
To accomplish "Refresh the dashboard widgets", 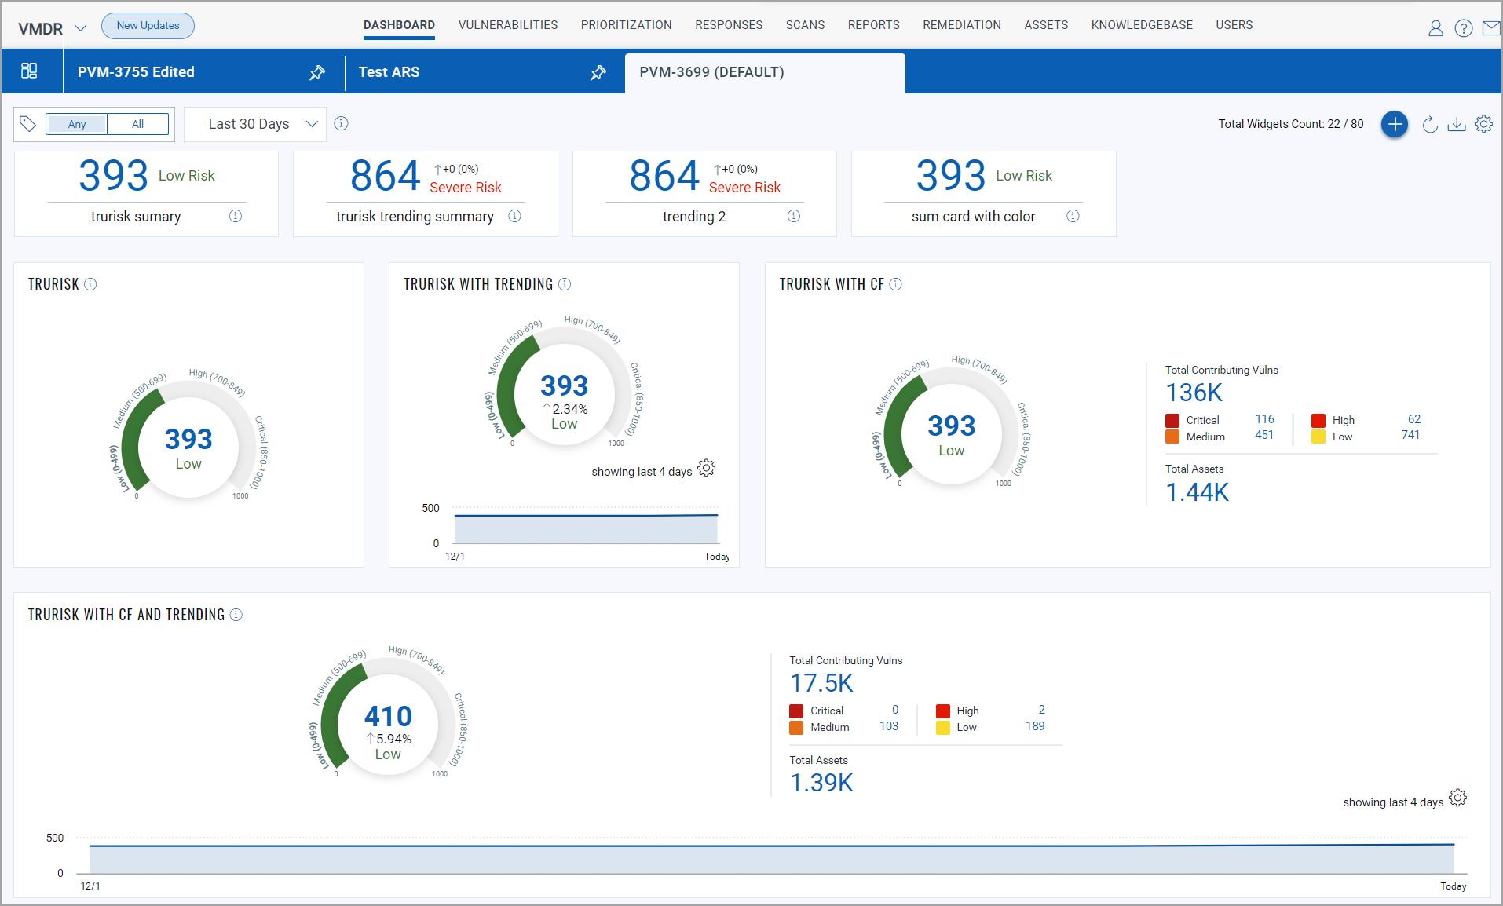I will coord(1430,124).
